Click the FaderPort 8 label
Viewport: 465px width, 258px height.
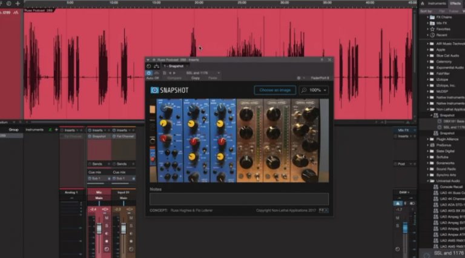[320, 78]
